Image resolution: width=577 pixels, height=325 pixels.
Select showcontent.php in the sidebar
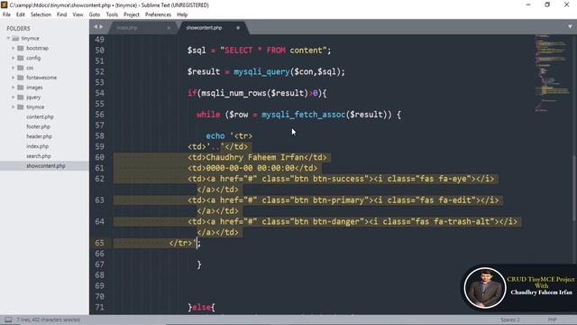(x=46, y=166)
